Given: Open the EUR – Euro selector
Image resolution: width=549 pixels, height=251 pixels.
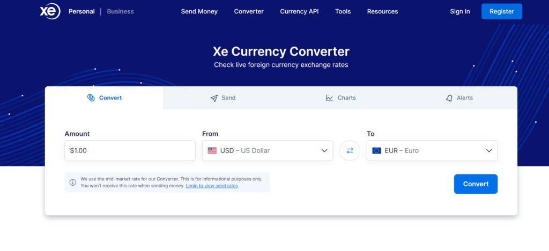Looking at the screenshot, I should pyautogui.click(x=432, y=151).
